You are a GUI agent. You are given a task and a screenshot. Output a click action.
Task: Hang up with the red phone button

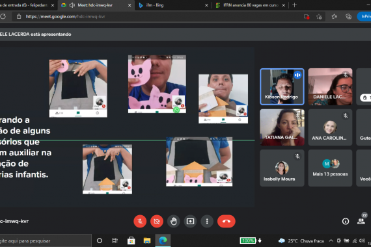pos(227,221)
